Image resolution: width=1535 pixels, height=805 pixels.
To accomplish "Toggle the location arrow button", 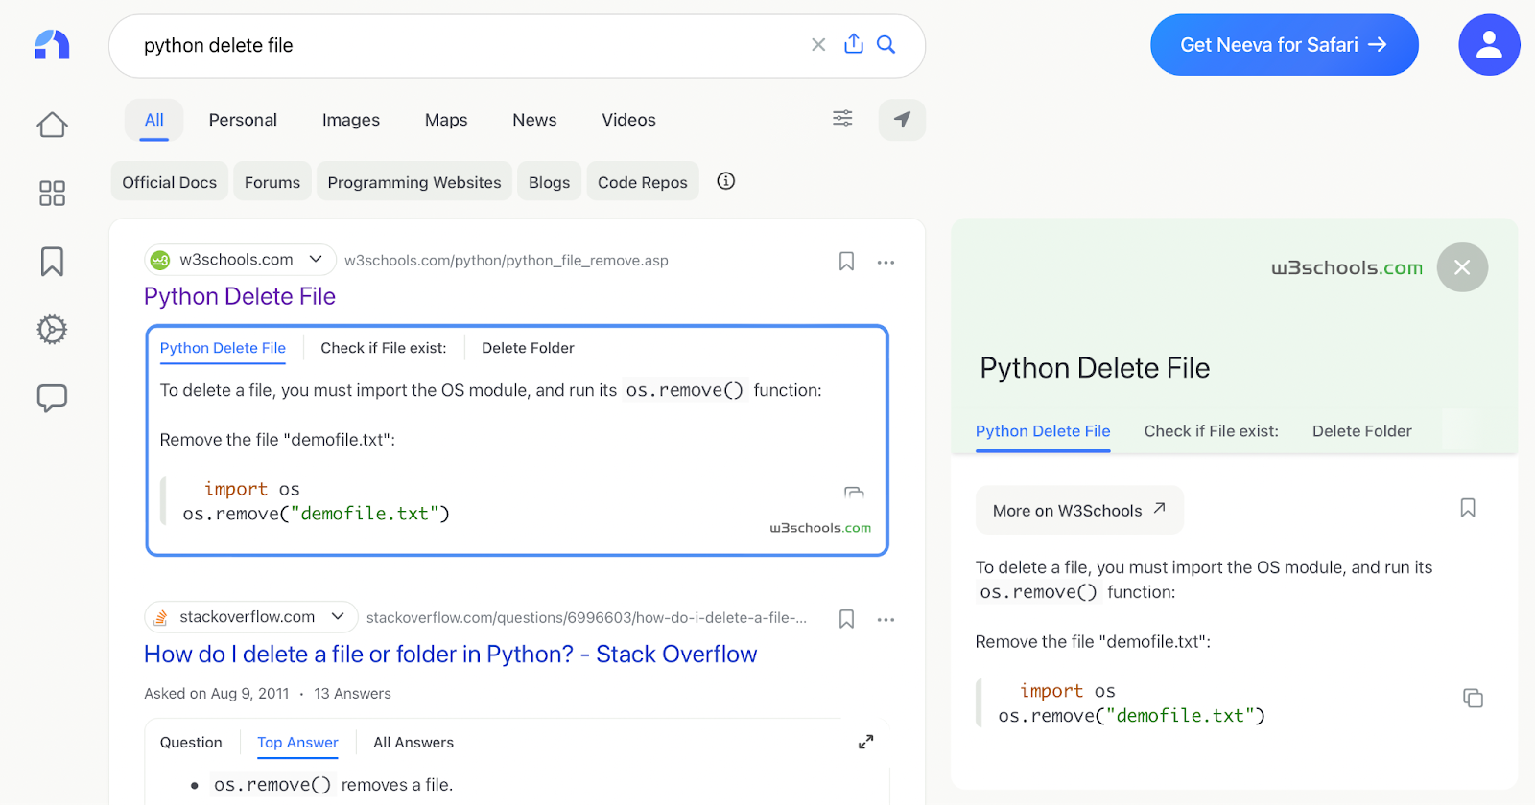I will [902, 120].
